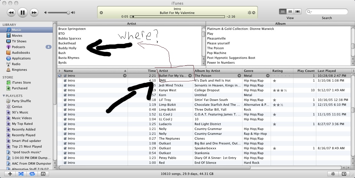Open Top 25 Most Played playlist
The image size is (355, 178).
click(x=26, y=146)
